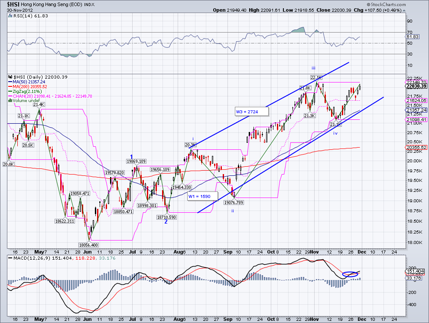Screen dimensions: 429x323
Task: Click the blue wave 1 label
Action: click(x=132, y=157)
